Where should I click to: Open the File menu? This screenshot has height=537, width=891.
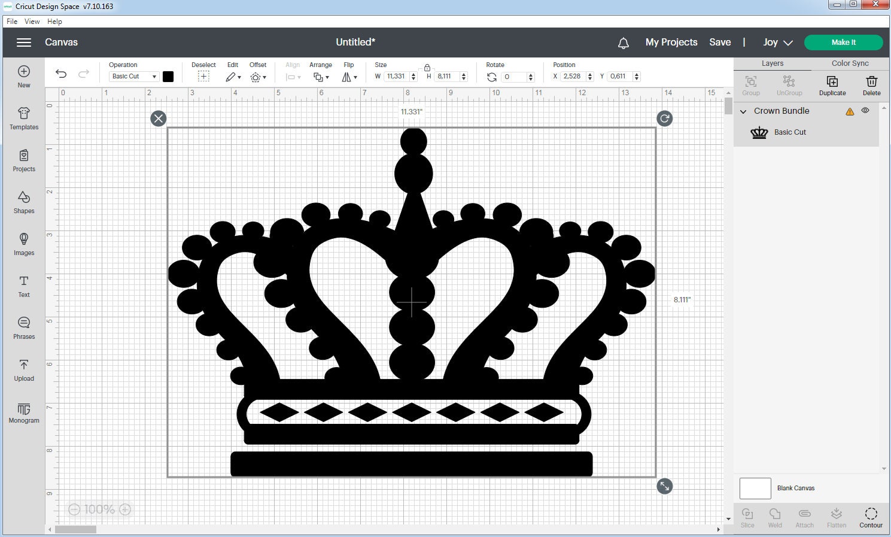click(x=11, y=21)
